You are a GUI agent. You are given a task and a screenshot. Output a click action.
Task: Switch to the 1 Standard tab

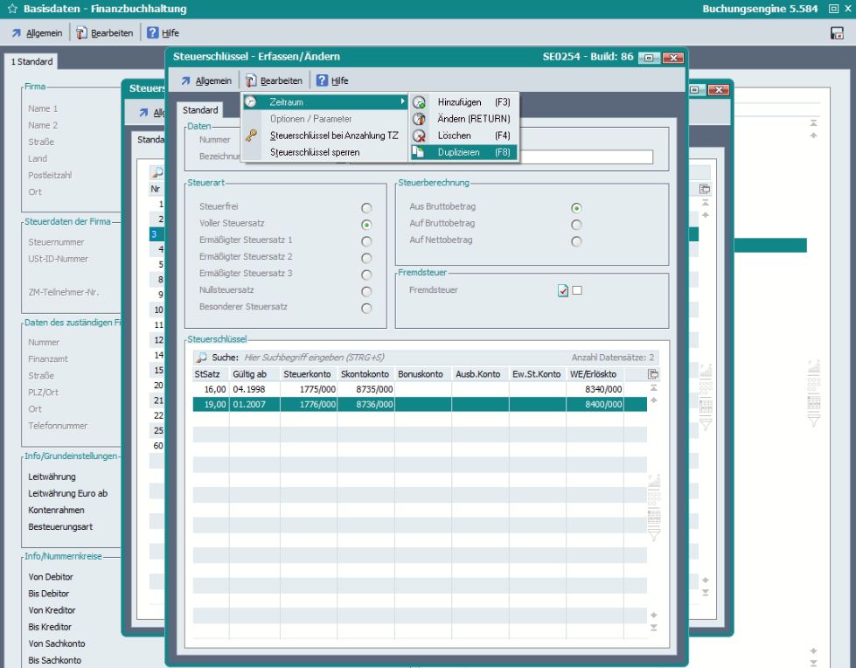tap(31, 62)
